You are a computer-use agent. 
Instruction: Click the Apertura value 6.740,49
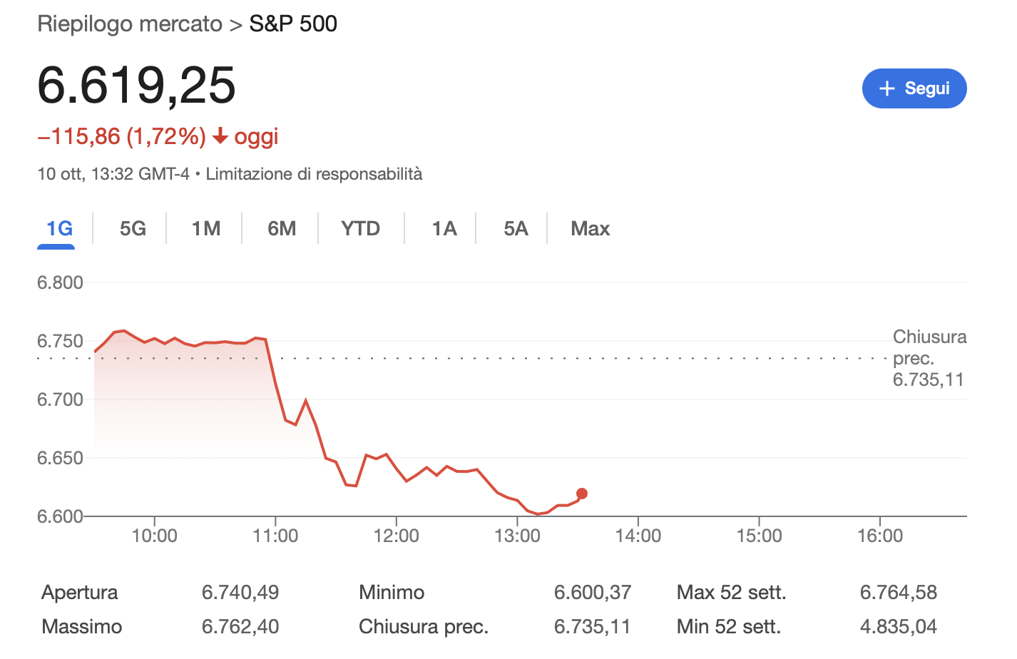tap(240, 592)
